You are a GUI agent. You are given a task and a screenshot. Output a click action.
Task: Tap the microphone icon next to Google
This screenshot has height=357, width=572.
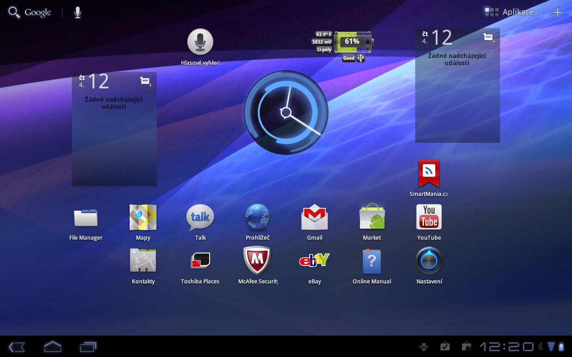(x=78, y=12)
